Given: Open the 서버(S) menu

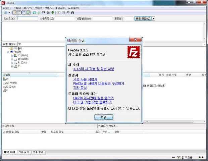Looking at the screenshot, I should coord(49,8).
